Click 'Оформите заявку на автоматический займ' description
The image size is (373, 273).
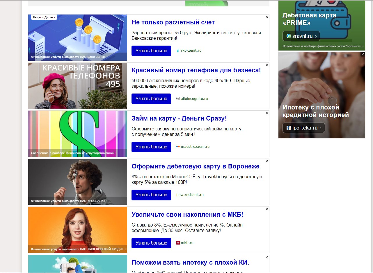(x=187, y=132)
